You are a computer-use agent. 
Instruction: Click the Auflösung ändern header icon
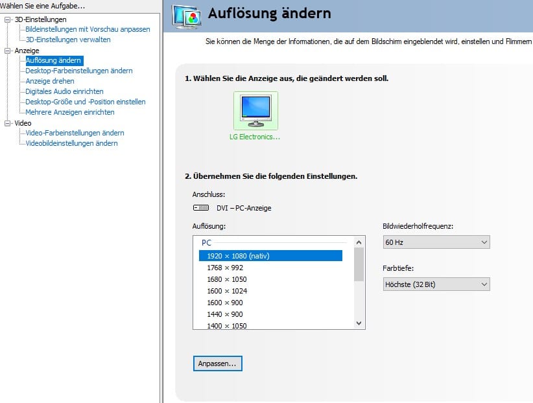click(x=184, y=15)
